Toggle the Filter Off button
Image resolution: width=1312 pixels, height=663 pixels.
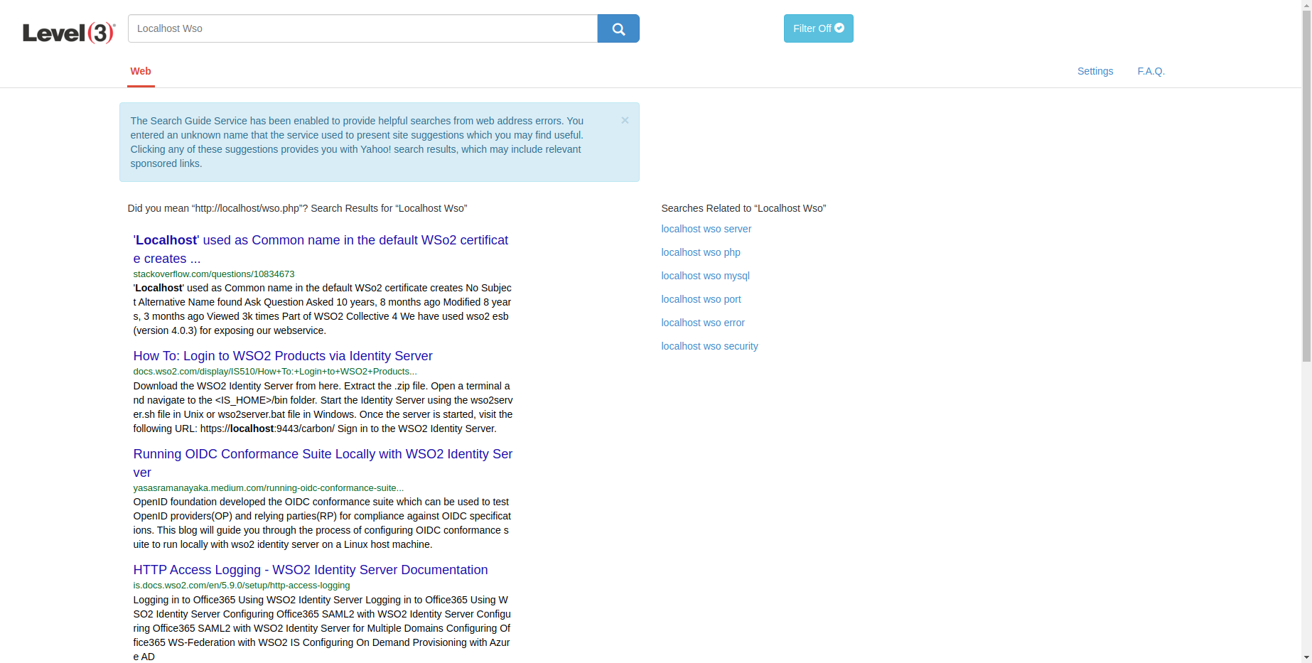818,28
